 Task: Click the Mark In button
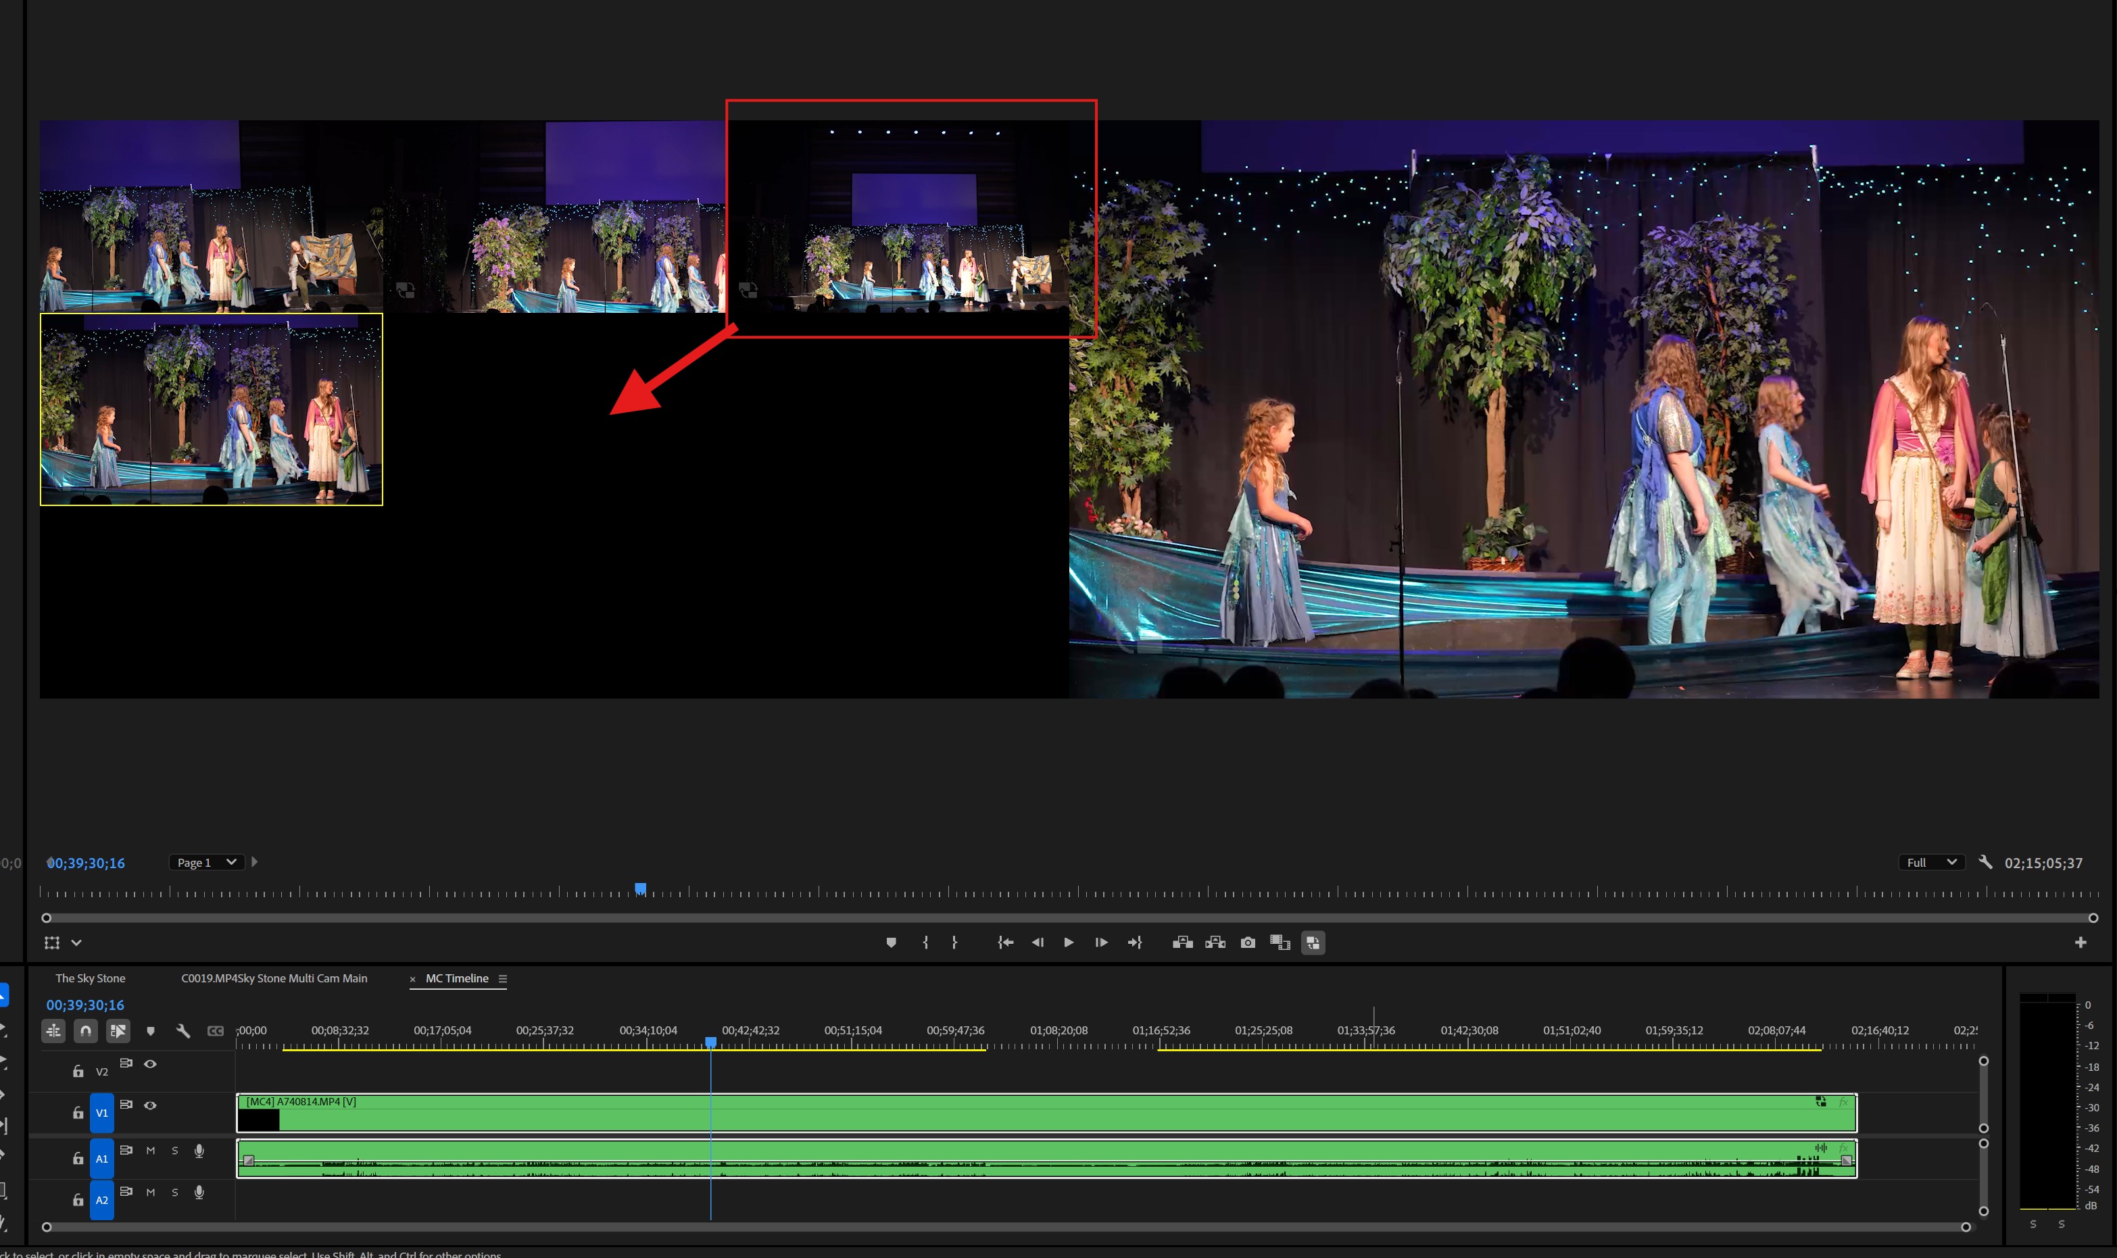(926, 942)
